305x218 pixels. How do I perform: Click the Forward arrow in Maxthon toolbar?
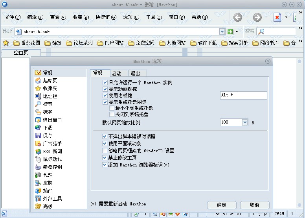tap(257, 18)
